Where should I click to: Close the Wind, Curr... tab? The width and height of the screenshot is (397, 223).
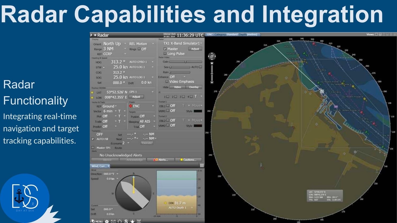[109, 166]
